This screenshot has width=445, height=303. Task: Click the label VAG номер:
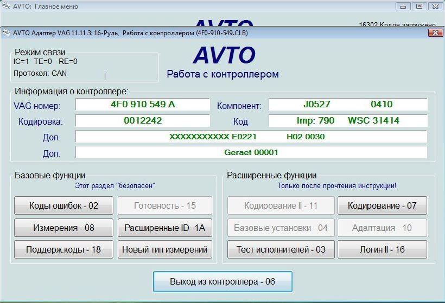(37, 106)
